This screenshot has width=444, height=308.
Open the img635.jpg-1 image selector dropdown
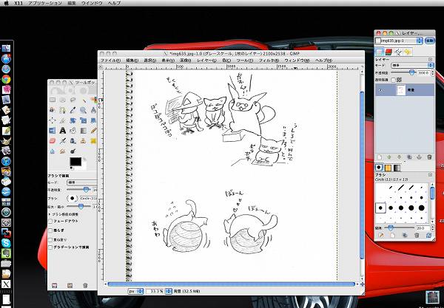[x=399, y=41]
